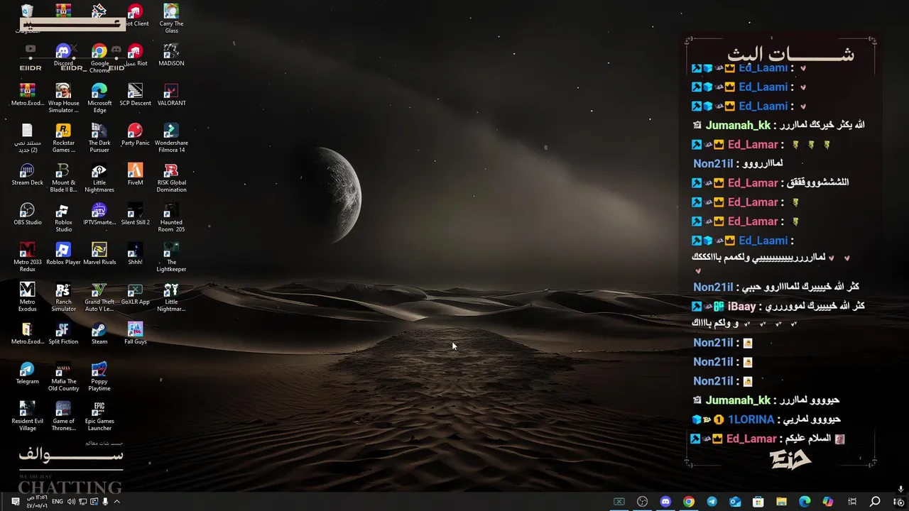Open Little Nightmares shortcut next to FiveM
Image resolution: width=909 pixels, height=511 pixels.
coord(99,177)
